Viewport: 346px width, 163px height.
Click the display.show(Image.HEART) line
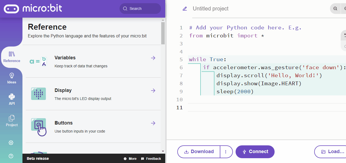(259, 83)
